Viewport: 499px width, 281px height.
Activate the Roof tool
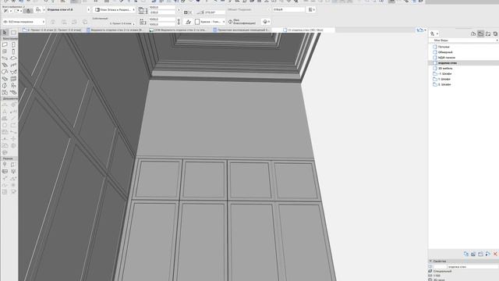5,72
